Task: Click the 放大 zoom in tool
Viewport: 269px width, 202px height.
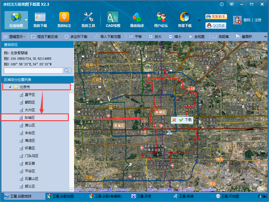Action: coord(155,36)
